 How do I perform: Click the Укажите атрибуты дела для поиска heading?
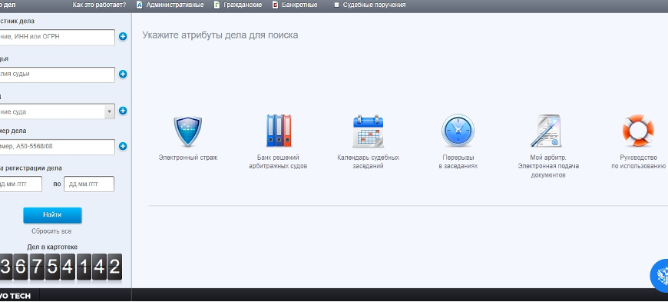click(x=220, y=35)
